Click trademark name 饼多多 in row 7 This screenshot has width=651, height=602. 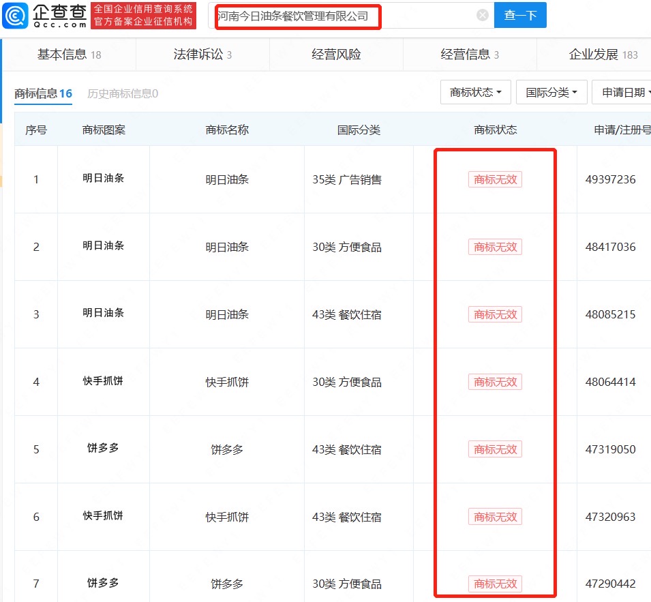(227, 584)
